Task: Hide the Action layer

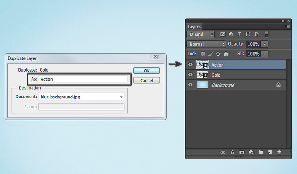Action: [191, 65]
